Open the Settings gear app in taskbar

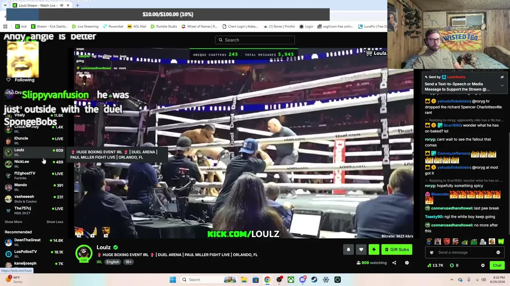click(326, 280)
